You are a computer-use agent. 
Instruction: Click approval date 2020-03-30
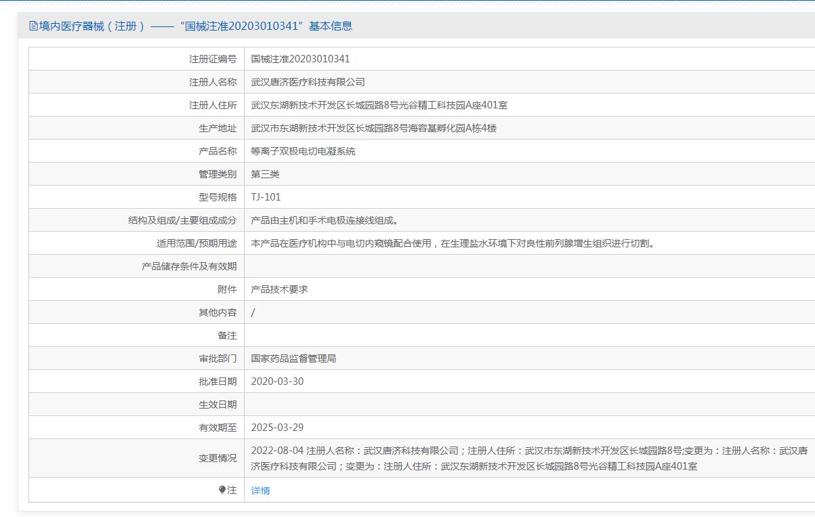(277, 381)
